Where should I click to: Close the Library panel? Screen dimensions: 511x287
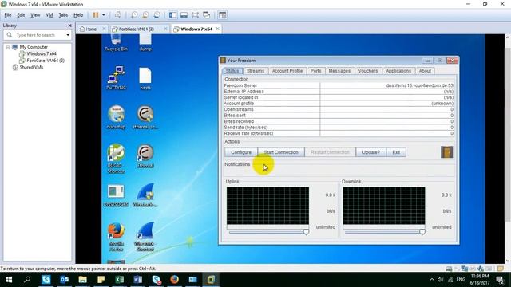(x=69, y=26)
